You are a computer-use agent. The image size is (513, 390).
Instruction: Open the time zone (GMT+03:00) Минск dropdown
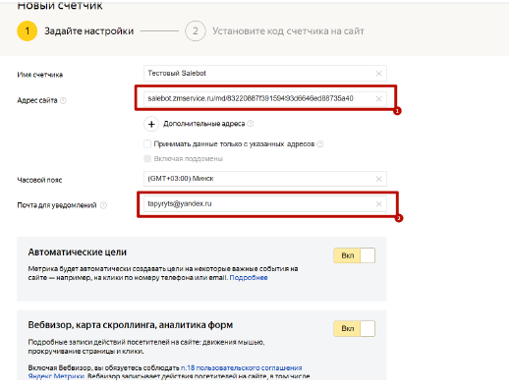click(265, 179)
